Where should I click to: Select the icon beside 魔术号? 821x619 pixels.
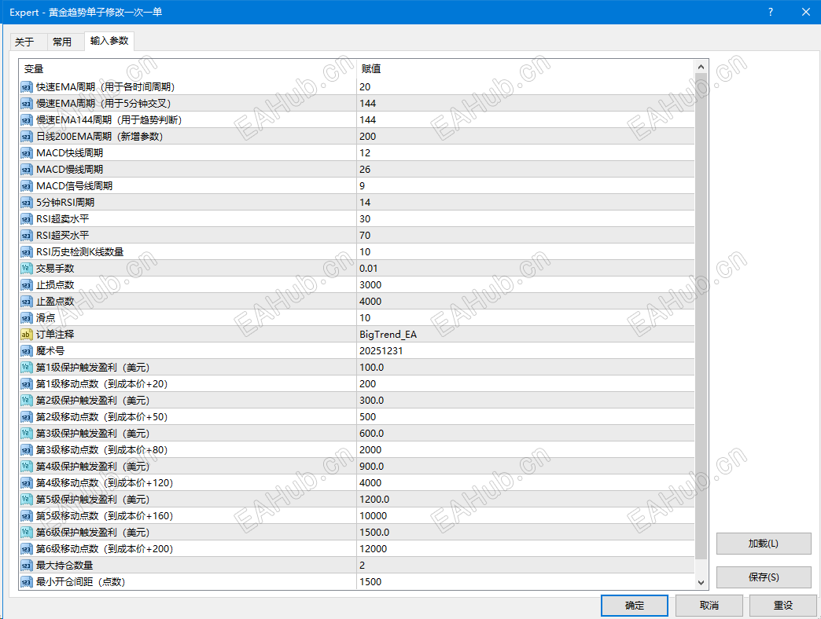click(26, 351)
